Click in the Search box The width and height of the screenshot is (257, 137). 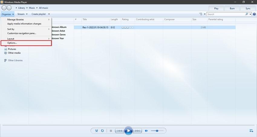[226, 14]
